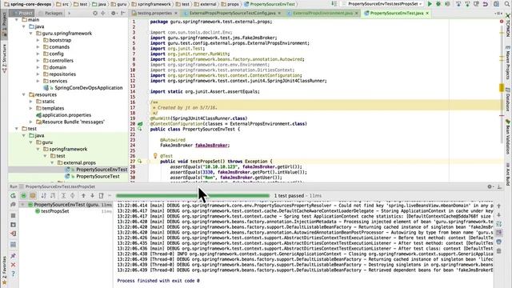512x288 pixels.
Task: Clear console output with trash icon
Action: (x=499, y=250)
